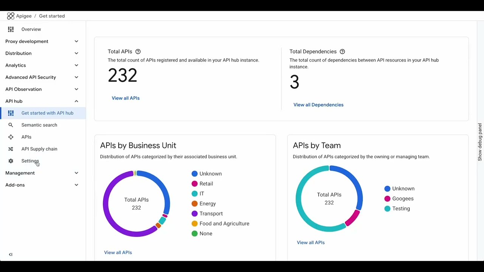Click the APIs sidebar icon

[x=11, y=137]
